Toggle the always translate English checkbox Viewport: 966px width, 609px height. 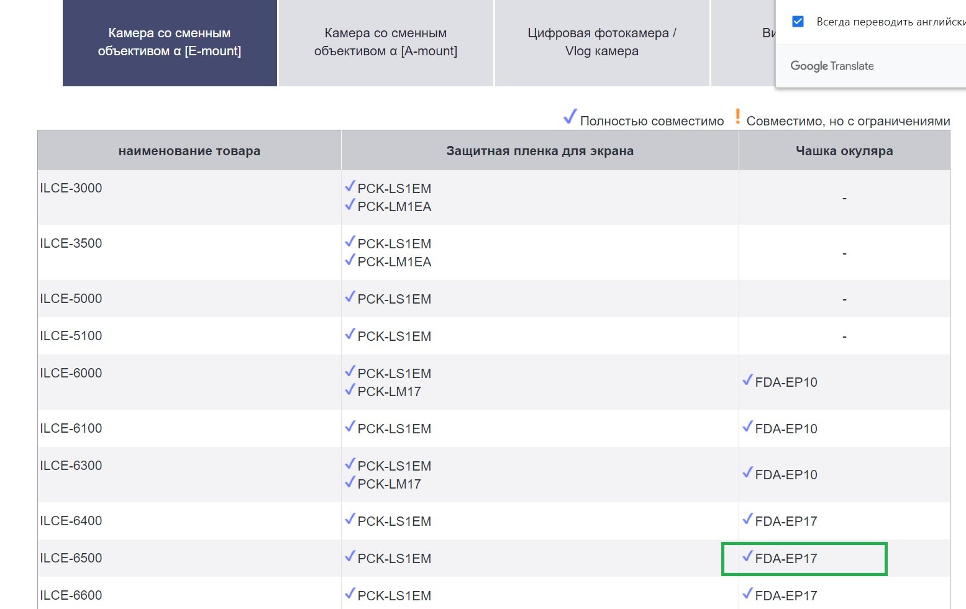point(798,22)
